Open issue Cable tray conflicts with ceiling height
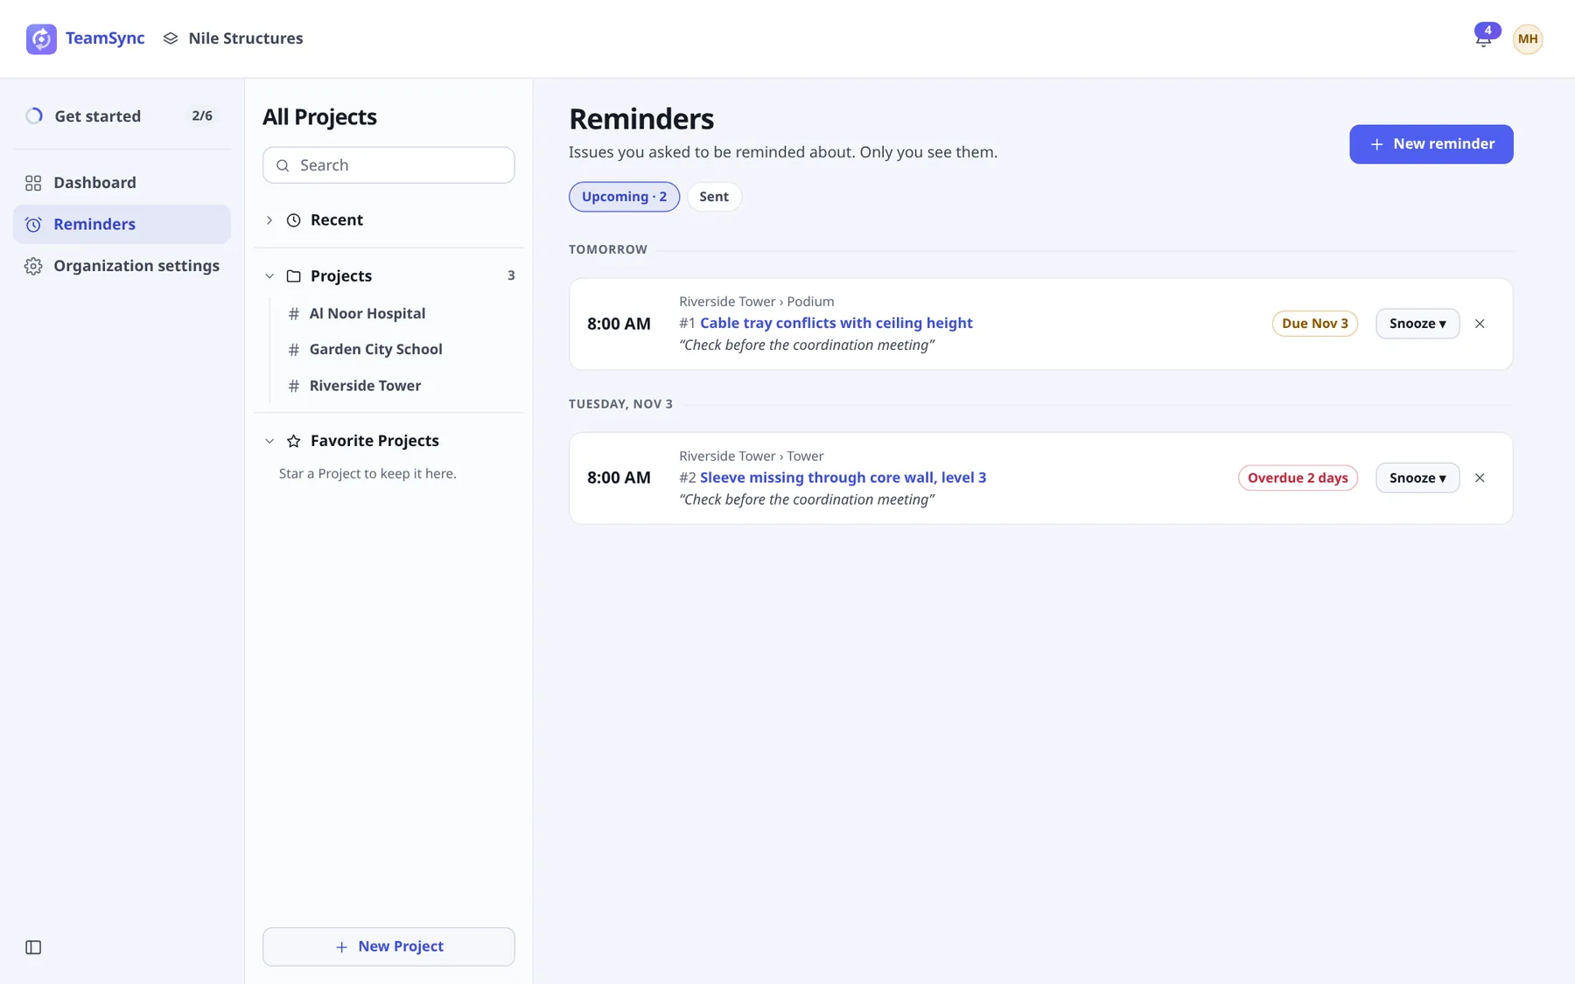Screen dimensions: 1575x984 [836, 323]
